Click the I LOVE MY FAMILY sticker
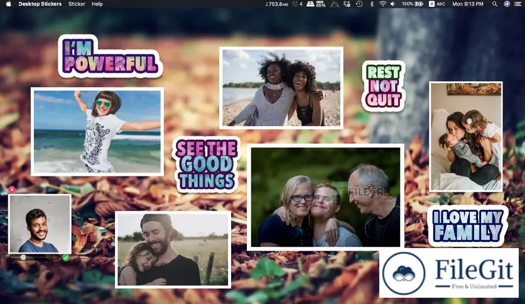The height and width of the screenshot is (304, 525). coord(468,225)
